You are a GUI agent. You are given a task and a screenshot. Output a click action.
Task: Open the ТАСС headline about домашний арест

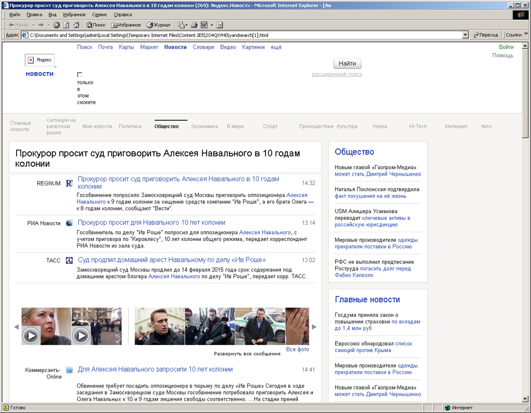tap(172, 260)
